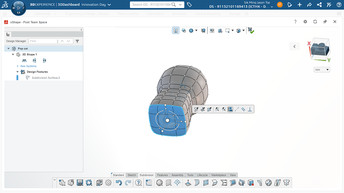Open the settings gear in bottom toolbar
The height and width of the screenshot is (193, 344).
point(108,183)
